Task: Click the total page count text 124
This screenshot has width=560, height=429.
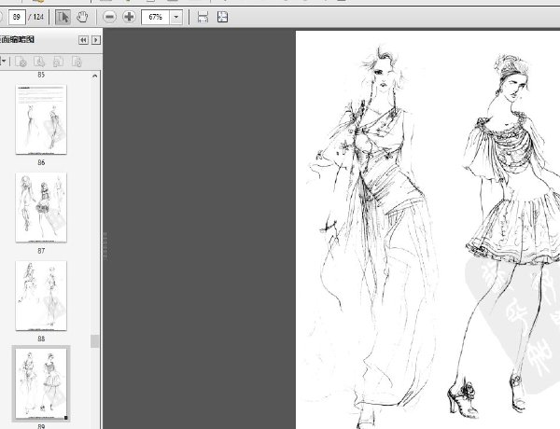Action: (x=38, y=17)
